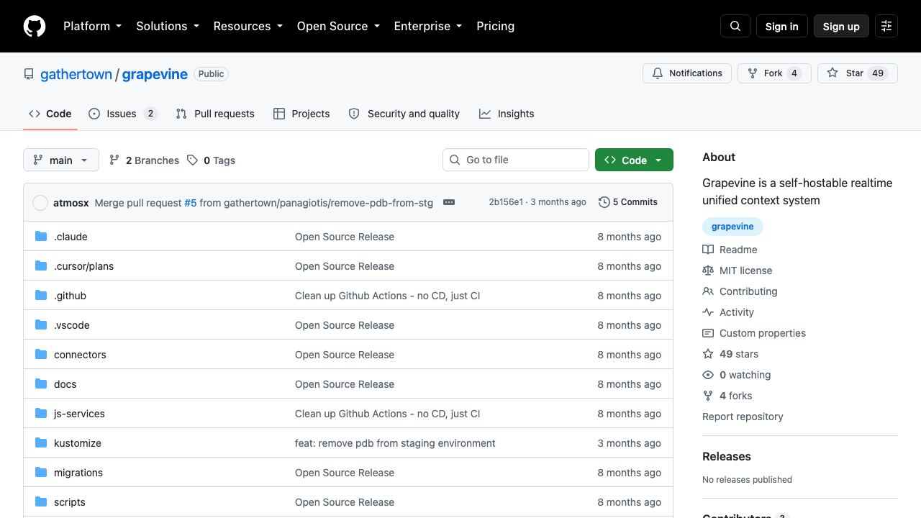Open the appearance settings icon beside Sign up
This screenshot has width=921, height=518.
[886, 26]
